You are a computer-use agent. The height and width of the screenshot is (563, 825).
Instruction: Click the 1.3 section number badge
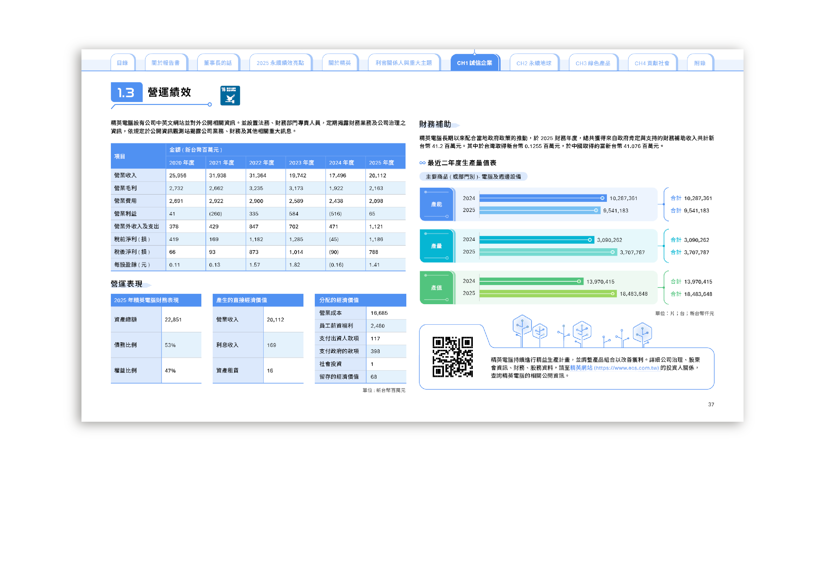(x=126, y=92)
